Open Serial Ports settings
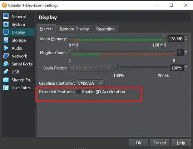The width and height of the screenshot is (193, 149). click(x=18, y=64)
